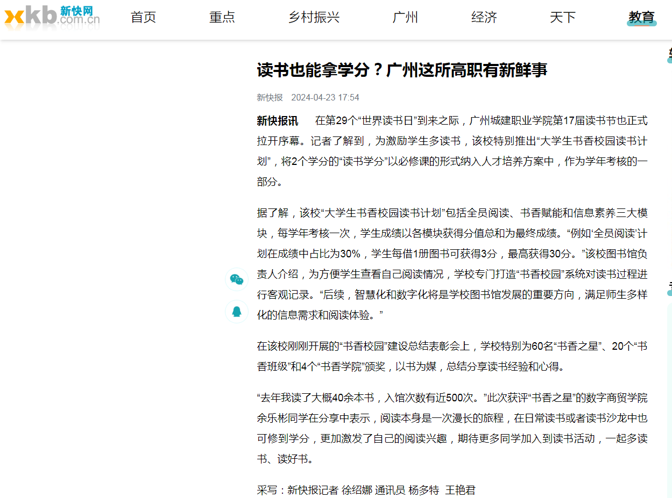Click the paragraph about 书香校园 建设总结表彰会
This screenshot has width=672, height=498.
click(452, 357)
